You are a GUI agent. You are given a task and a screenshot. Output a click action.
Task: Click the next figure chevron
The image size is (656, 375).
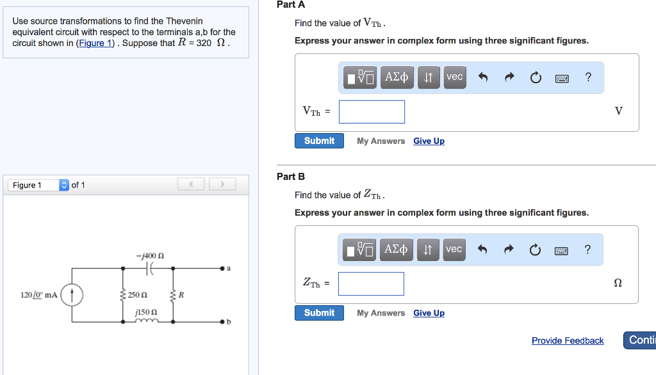(222, 184)
